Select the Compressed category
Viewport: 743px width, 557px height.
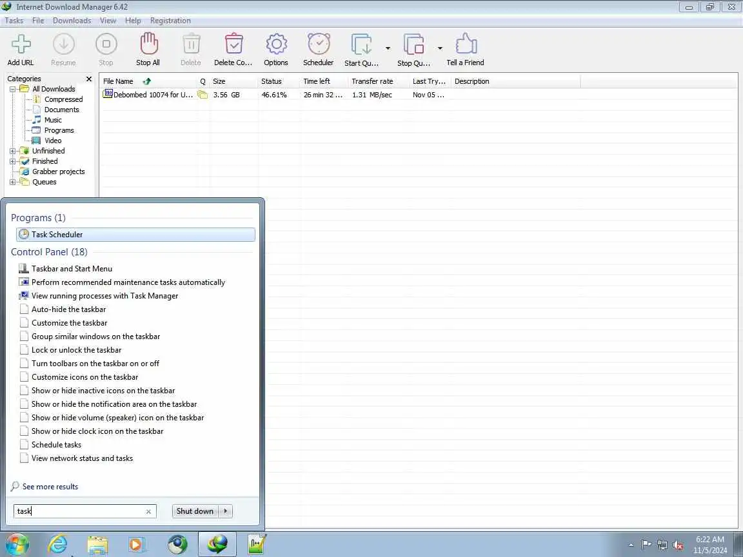63,99
